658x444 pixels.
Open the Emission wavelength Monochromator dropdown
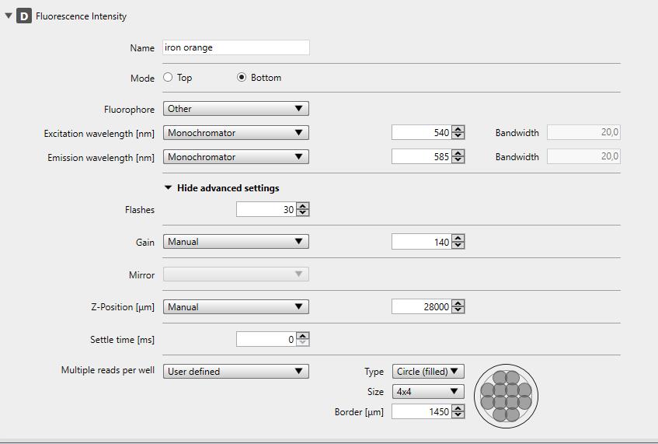(236, 156)
